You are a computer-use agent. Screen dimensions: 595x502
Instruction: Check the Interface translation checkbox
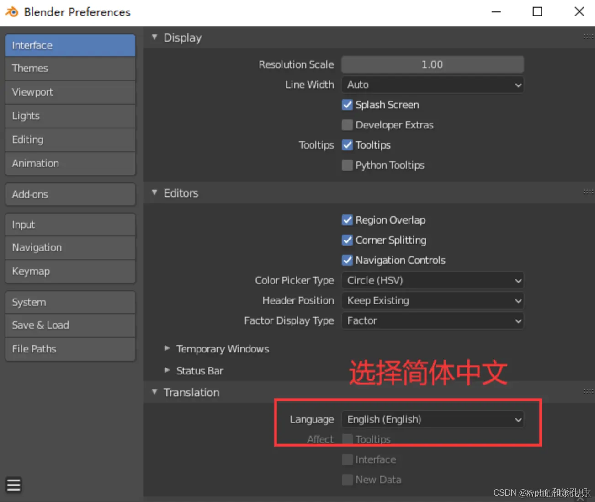pyautogui.click(x=347, y=459)
